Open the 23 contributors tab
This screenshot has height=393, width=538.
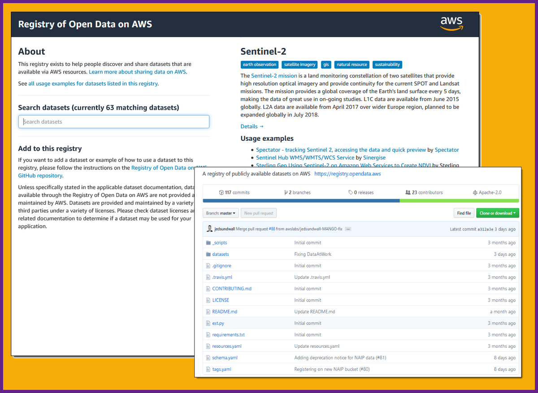click(424, 192)
